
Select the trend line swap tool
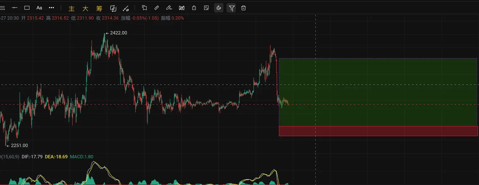(126, 8)
